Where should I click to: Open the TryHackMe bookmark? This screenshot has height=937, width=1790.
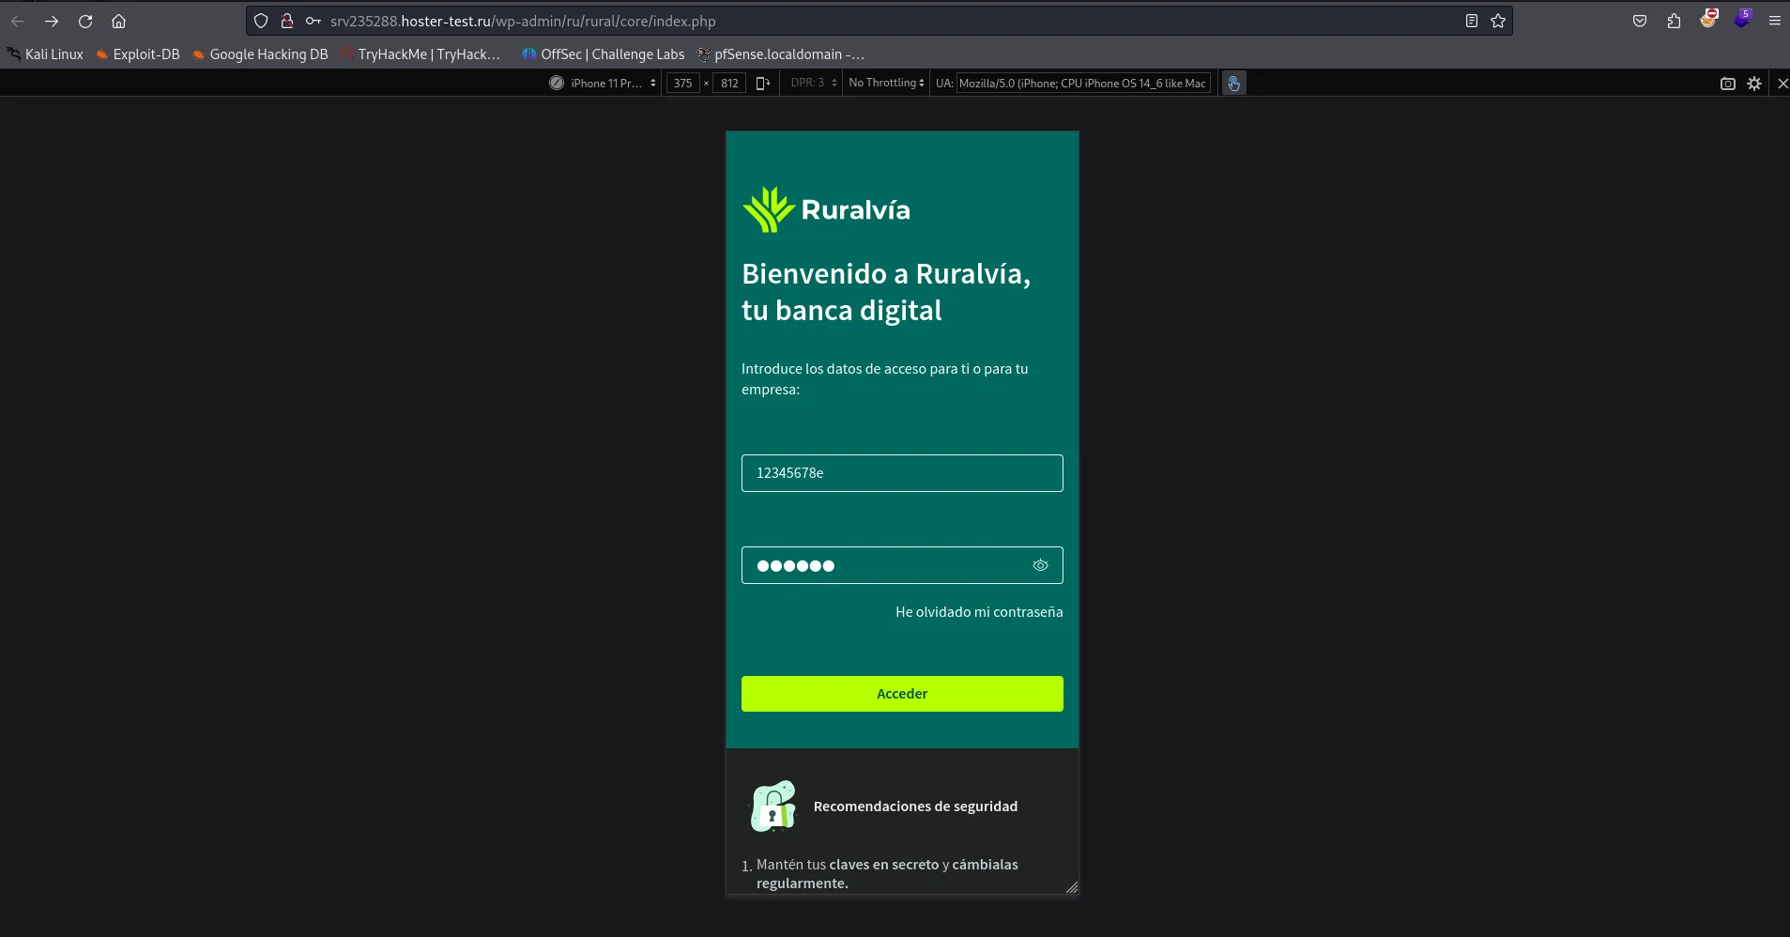(x=421, y=54)
